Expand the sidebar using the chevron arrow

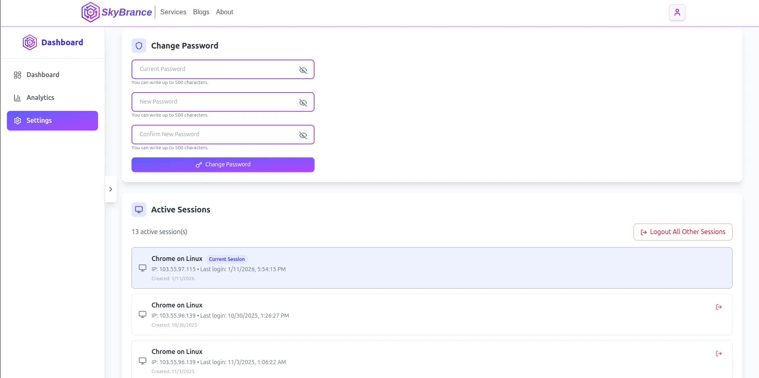tap(111, 189)
